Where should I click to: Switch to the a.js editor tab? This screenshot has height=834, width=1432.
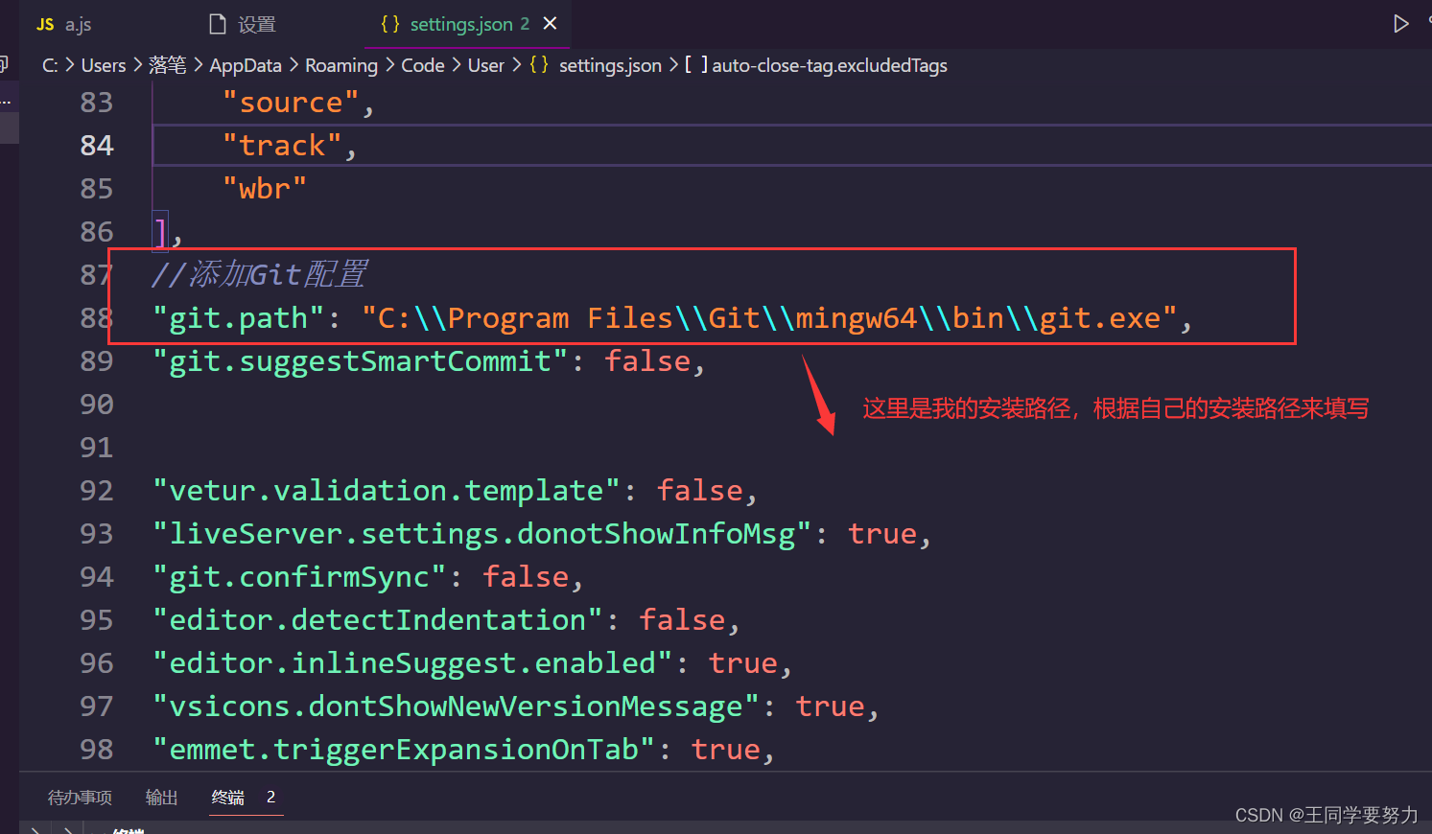tap(64, 24)
